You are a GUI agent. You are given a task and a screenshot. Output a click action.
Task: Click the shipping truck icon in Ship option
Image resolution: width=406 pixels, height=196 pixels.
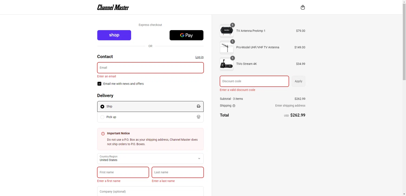(x=198, y=106)
